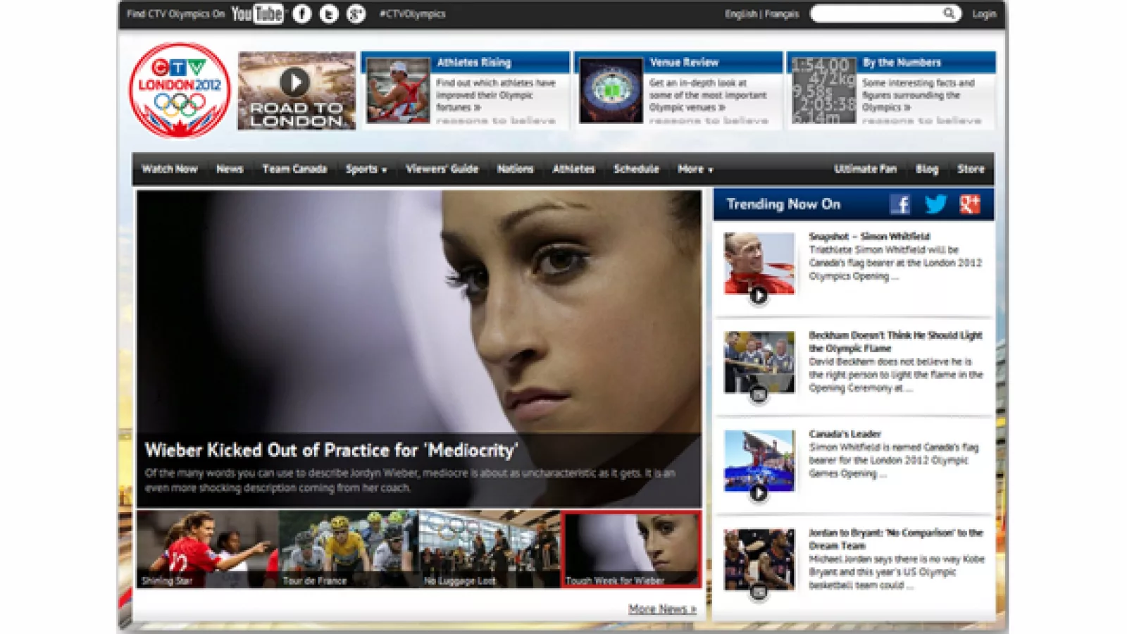The height and width of the screenshot is (634, 1127).
Task: Open the Facebook icon in top bar
Action: coord(302,14)
